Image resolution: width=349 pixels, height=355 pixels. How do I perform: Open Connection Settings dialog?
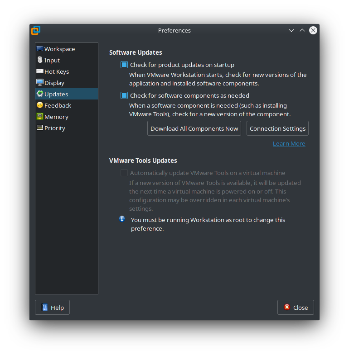pos(277,128)
